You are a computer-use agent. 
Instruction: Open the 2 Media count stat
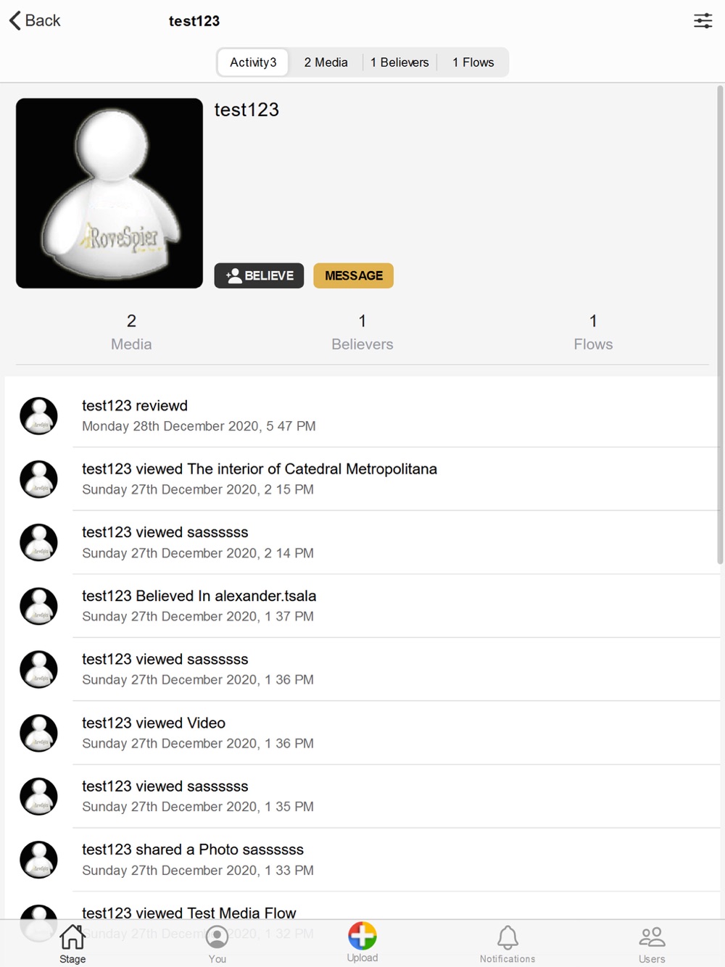pos(131,332)
